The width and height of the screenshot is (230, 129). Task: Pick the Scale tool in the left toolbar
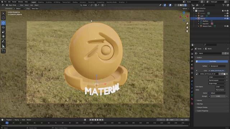3,32
